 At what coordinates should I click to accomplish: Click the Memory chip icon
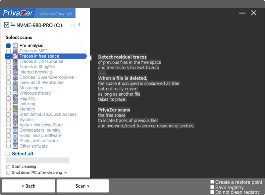coord(15,109)
